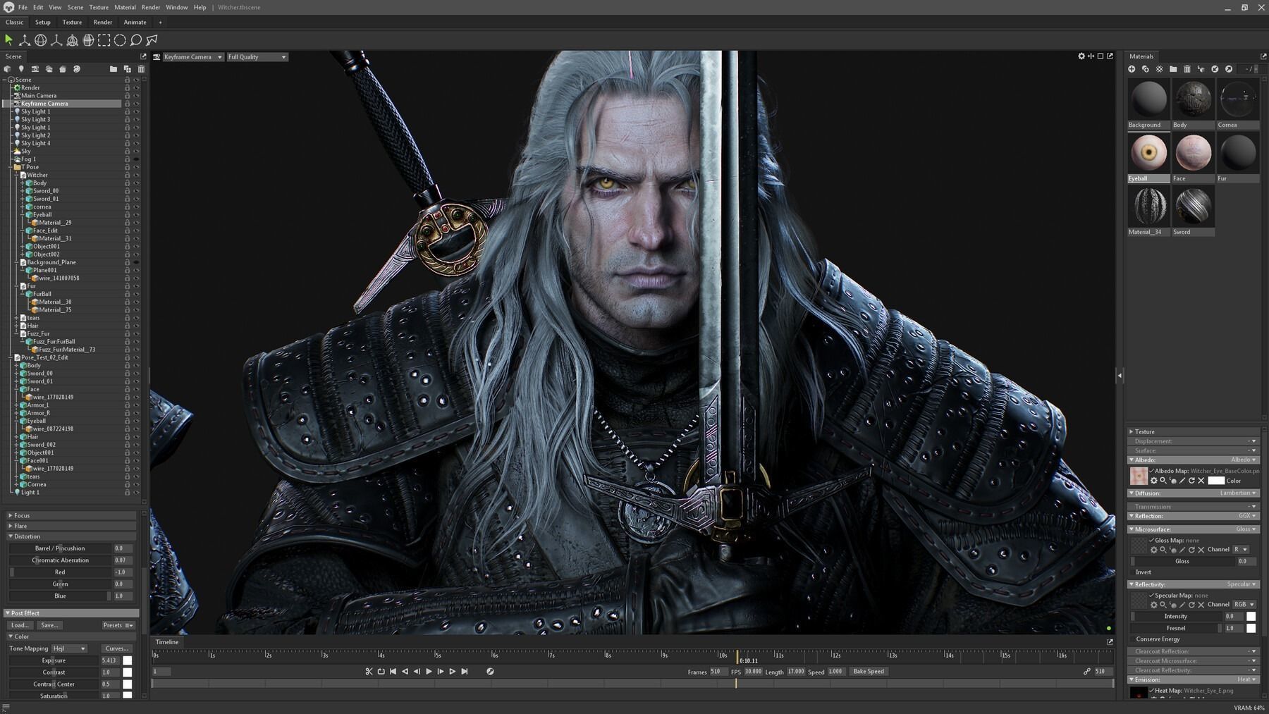The height and width of the screenshot is (714, 1269).
Task: Click the new folder icon in Materials panel
Action: [1173, 69]
